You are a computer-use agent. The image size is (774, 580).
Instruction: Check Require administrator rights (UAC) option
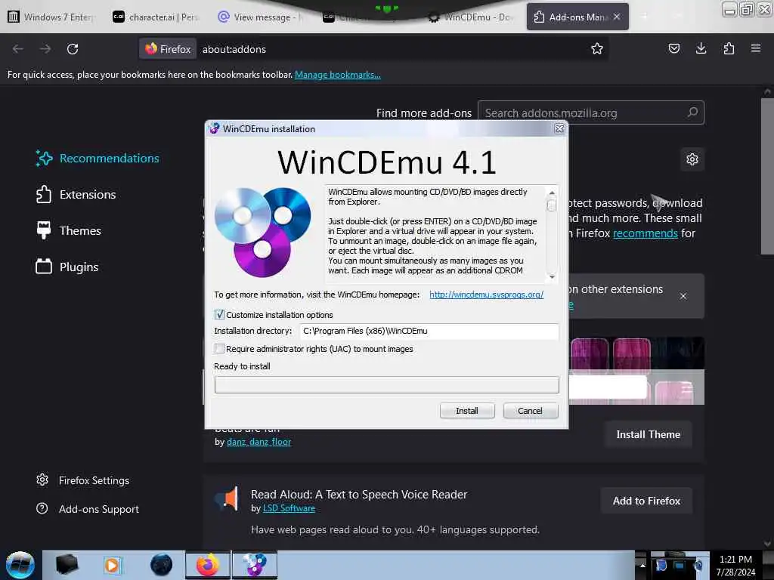pyautogui.click(x=219, y=349)
